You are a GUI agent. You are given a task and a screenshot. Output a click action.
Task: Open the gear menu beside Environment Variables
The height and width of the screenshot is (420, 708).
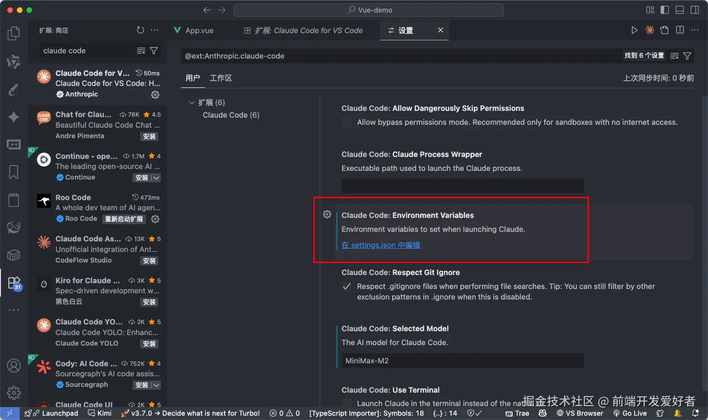point(327,215)
